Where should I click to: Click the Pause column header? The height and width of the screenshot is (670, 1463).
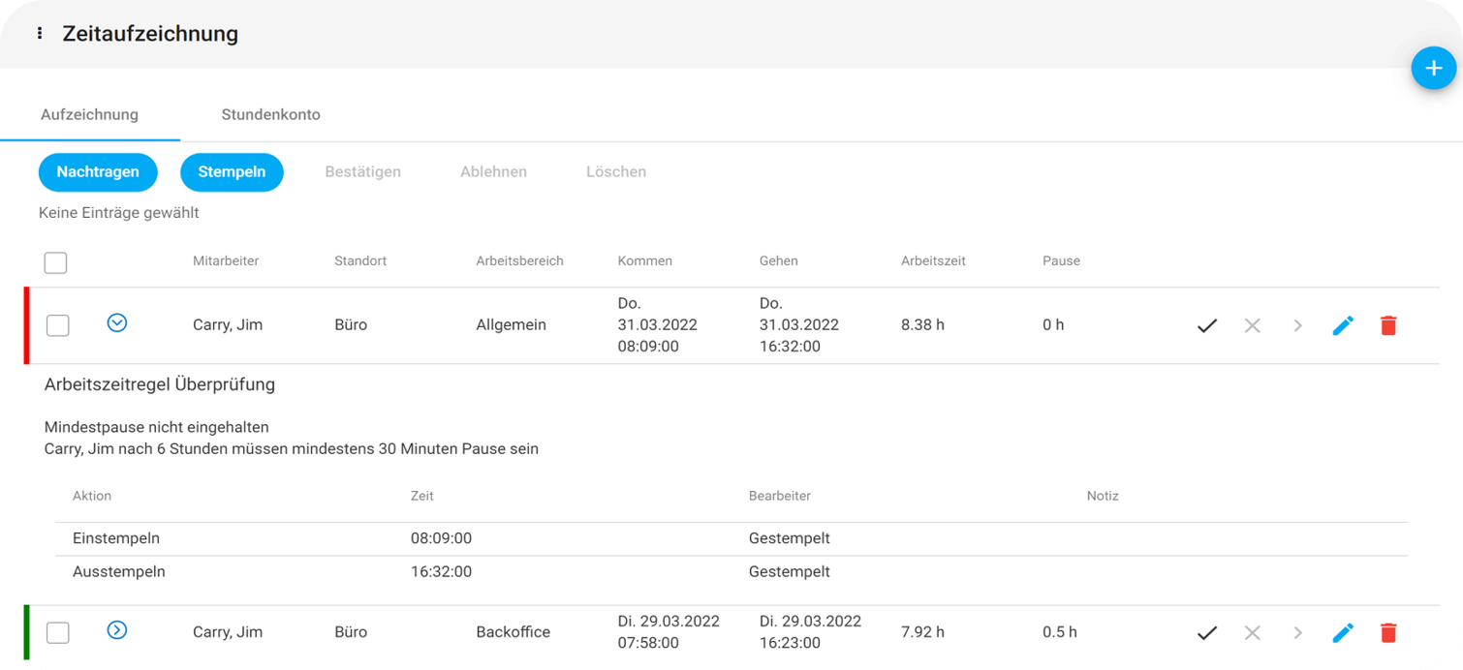1061,261
